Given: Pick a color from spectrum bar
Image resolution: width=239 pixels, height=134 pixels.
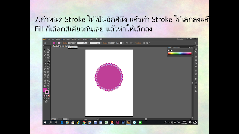Looking at the screenshot, I should (180, 53).
